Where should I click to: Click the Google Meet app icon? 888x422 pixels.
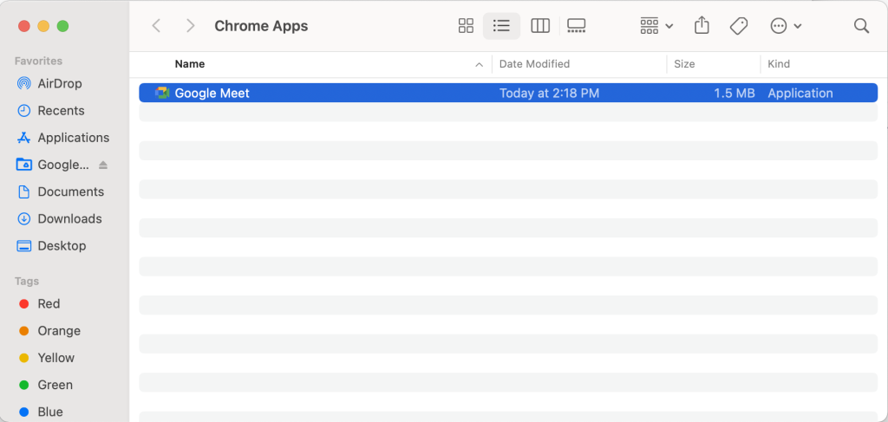162,94
